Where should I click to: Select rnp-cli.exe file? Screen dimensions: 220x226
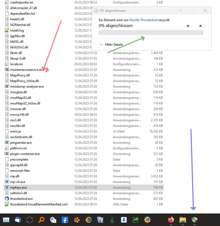pos(18,182)
